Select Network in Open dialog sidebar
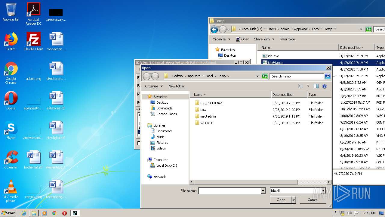 156,177
